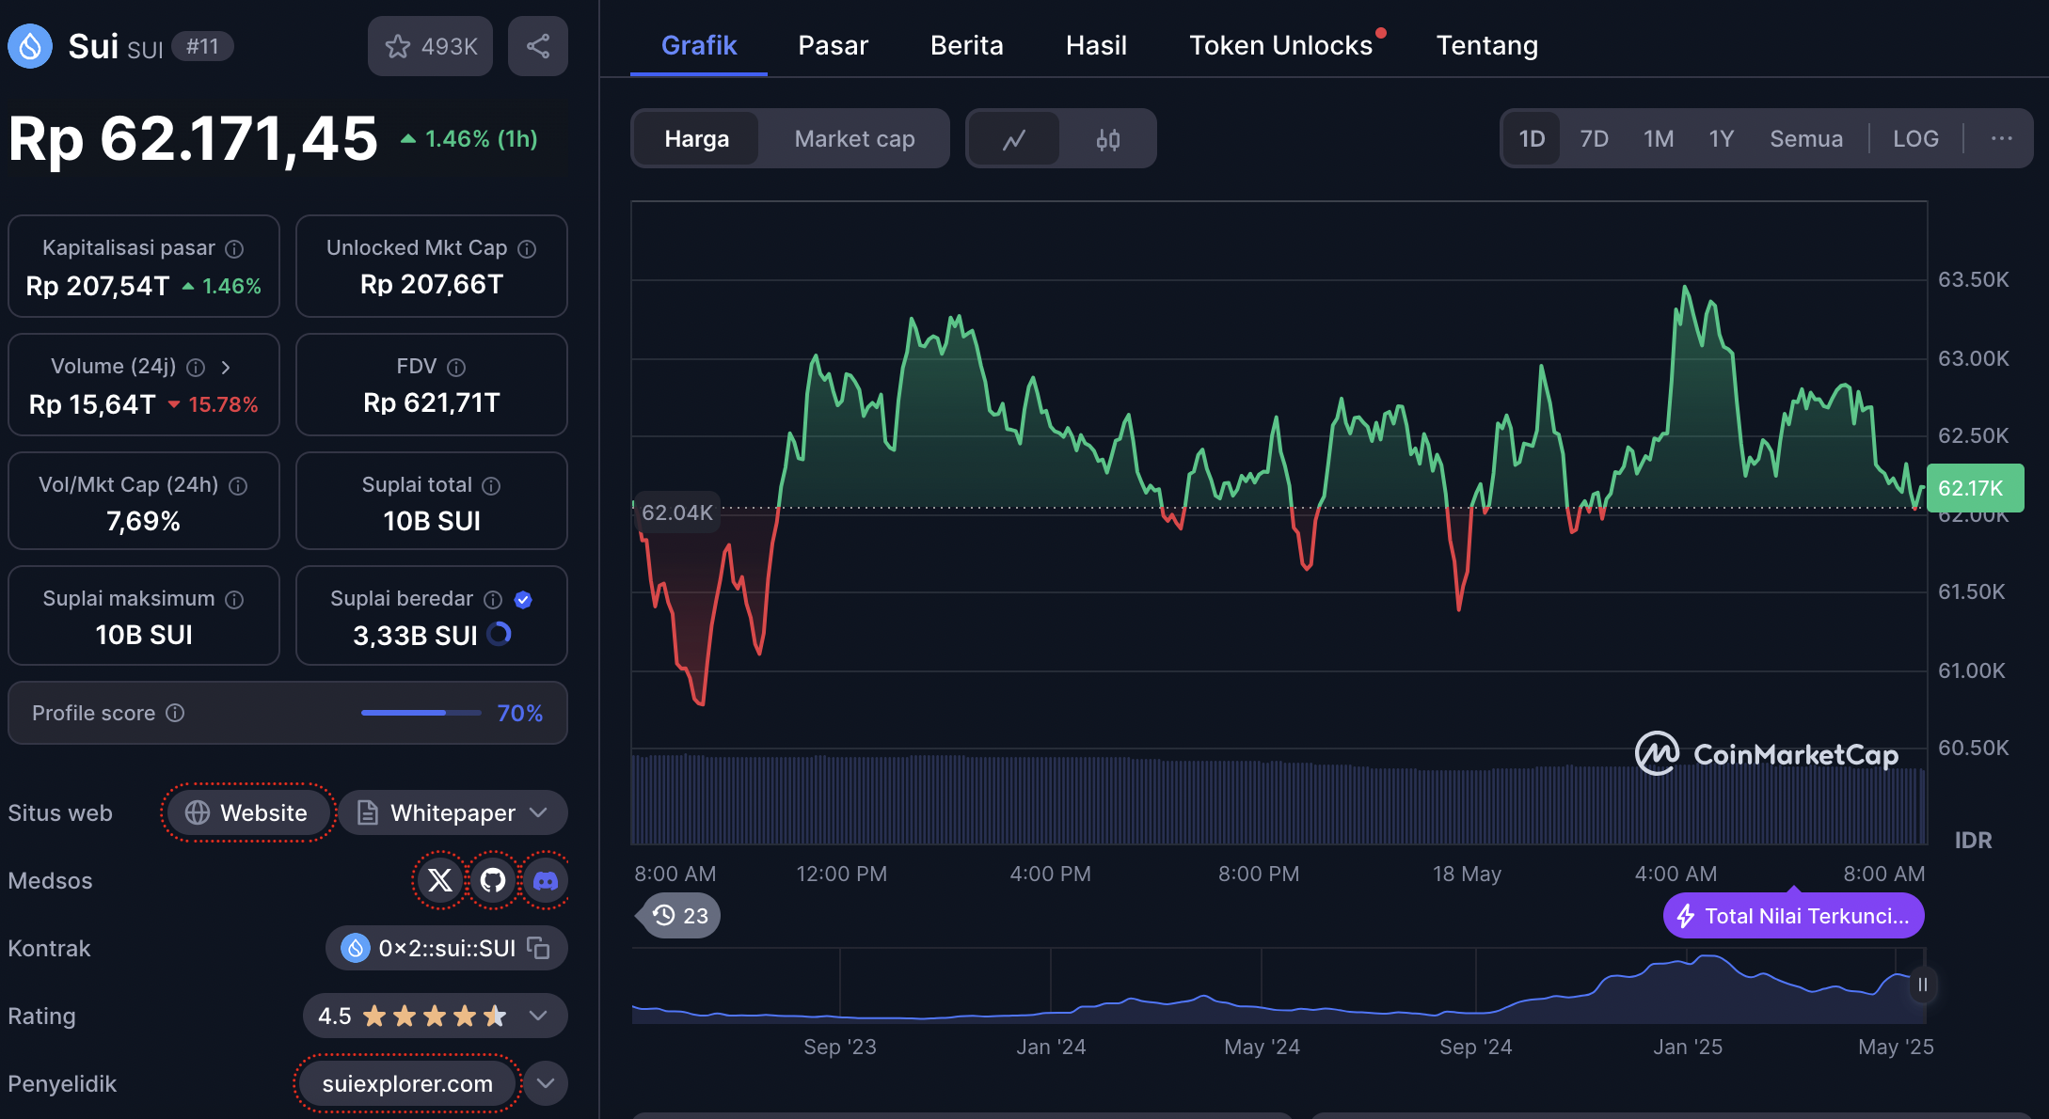
Task: Open the Discord social icon
Action: [546, 880]
